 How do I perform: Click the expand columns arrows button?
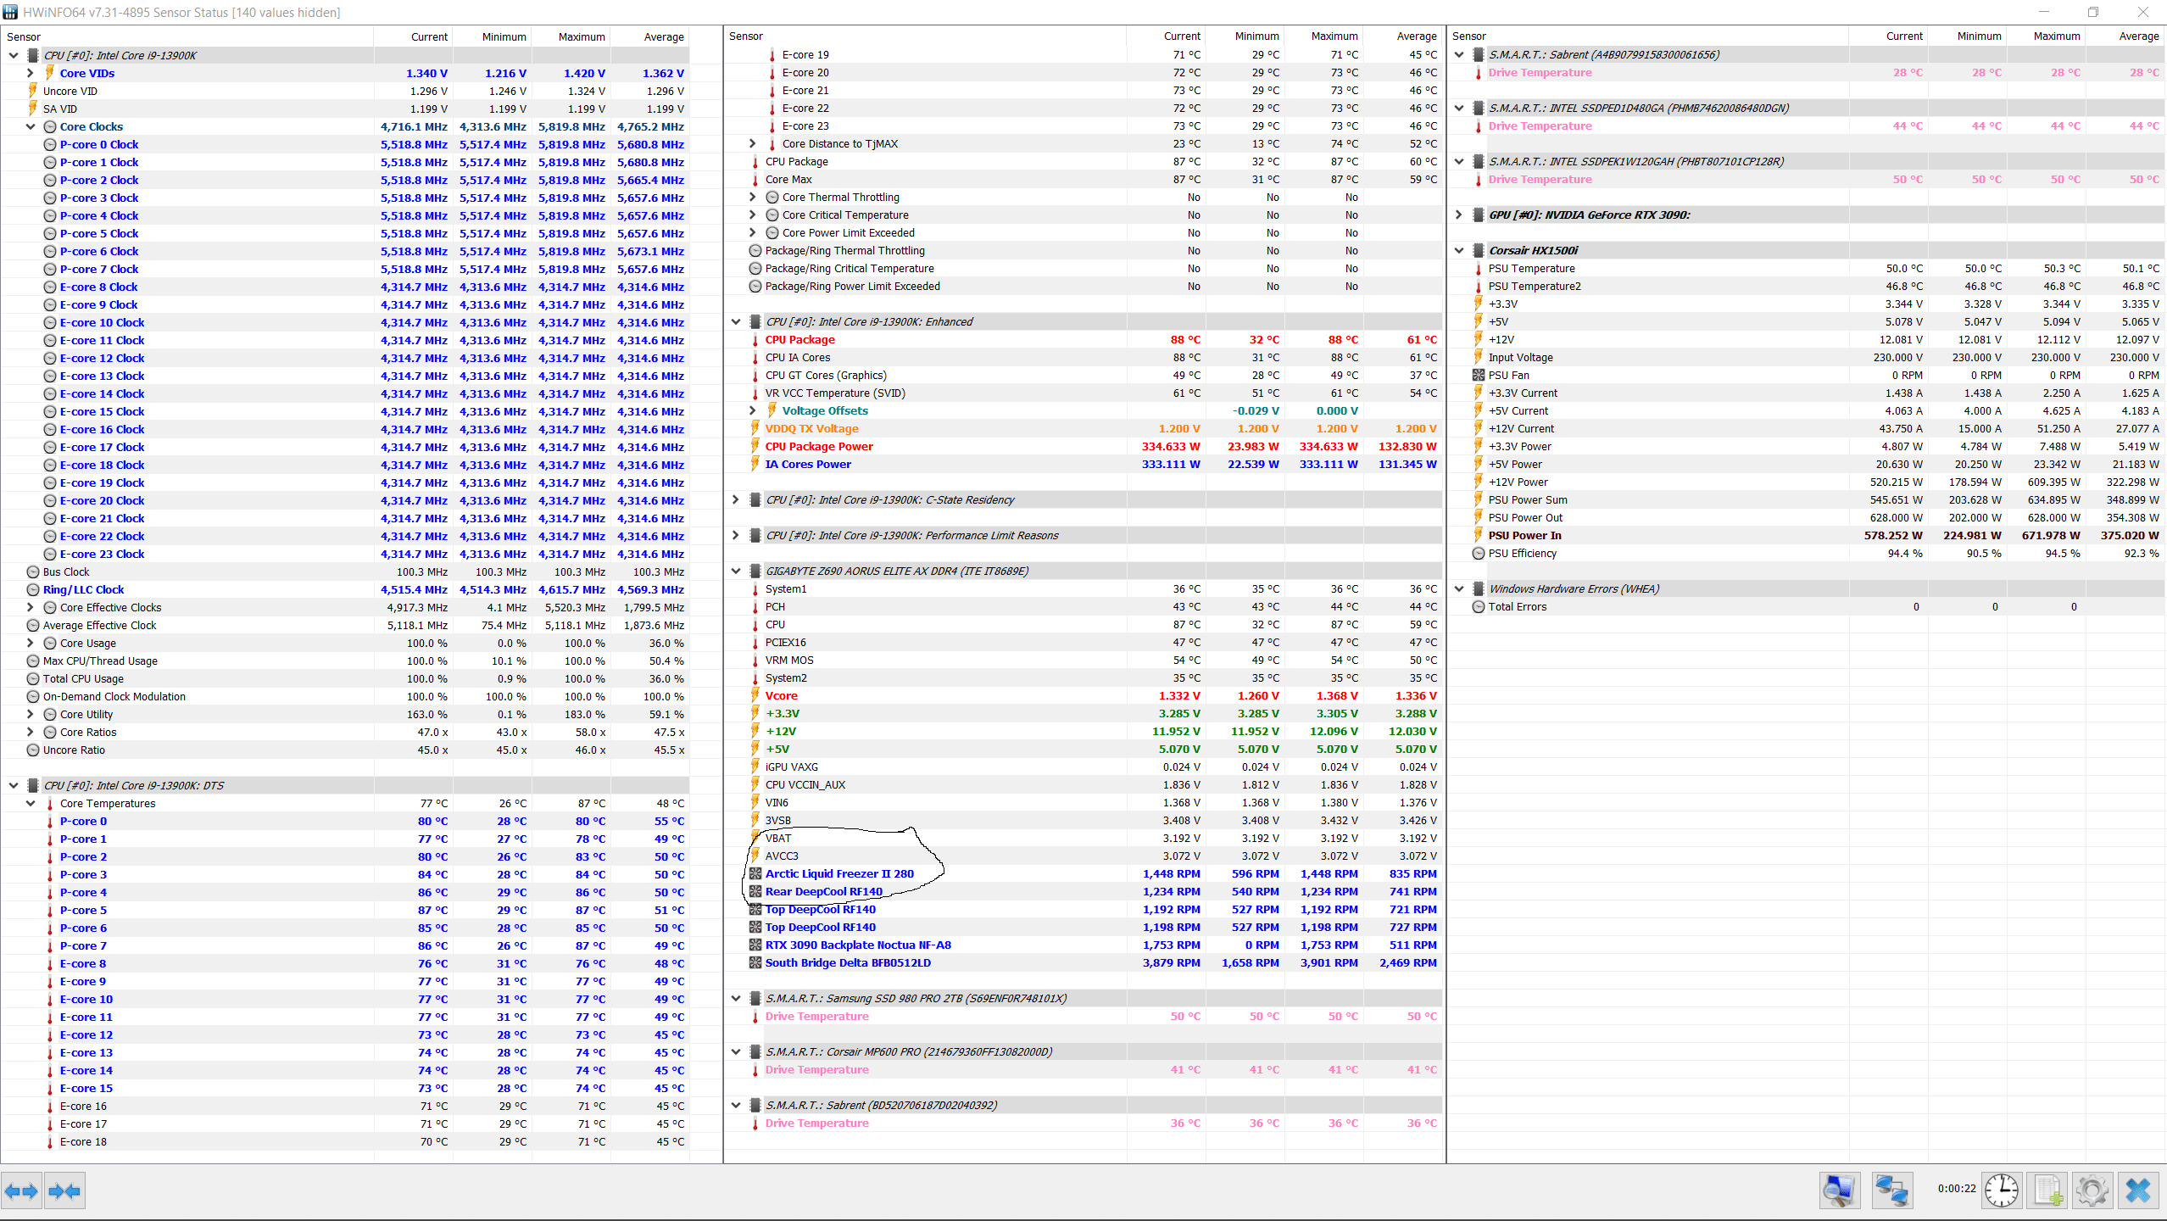(x=21, y=1191)
